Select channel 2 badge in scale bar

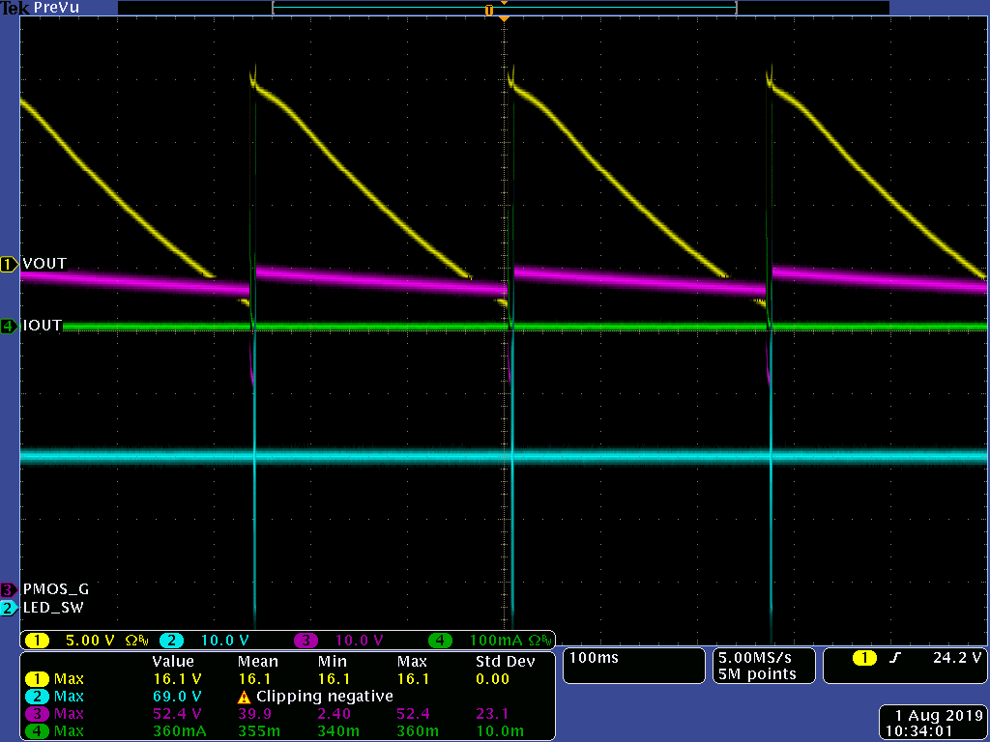coord(172,641)
